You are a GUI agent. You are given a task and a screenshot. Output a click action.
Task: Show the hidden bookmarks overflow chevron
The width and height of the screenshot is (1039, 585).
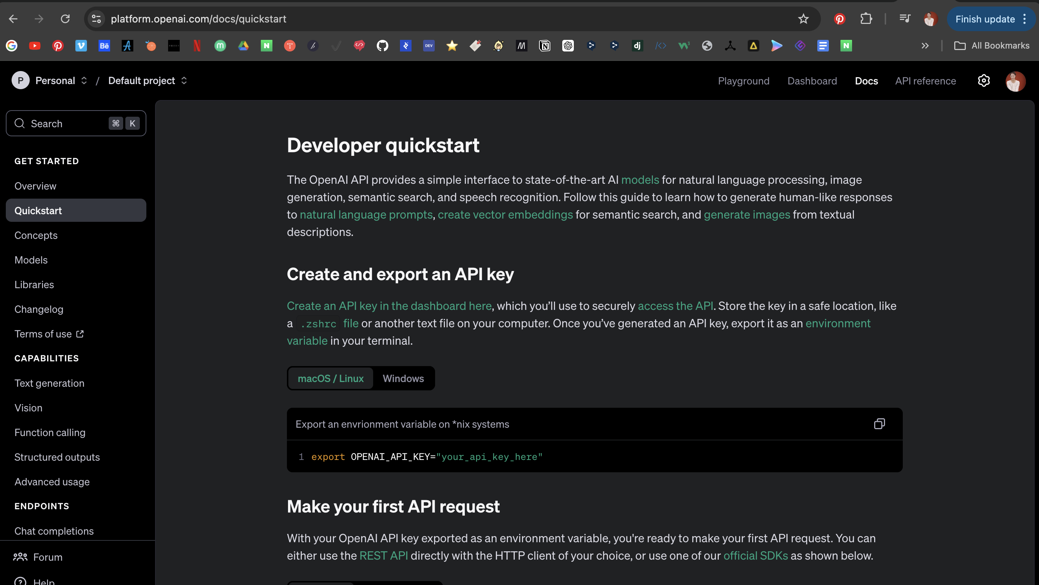925,46
